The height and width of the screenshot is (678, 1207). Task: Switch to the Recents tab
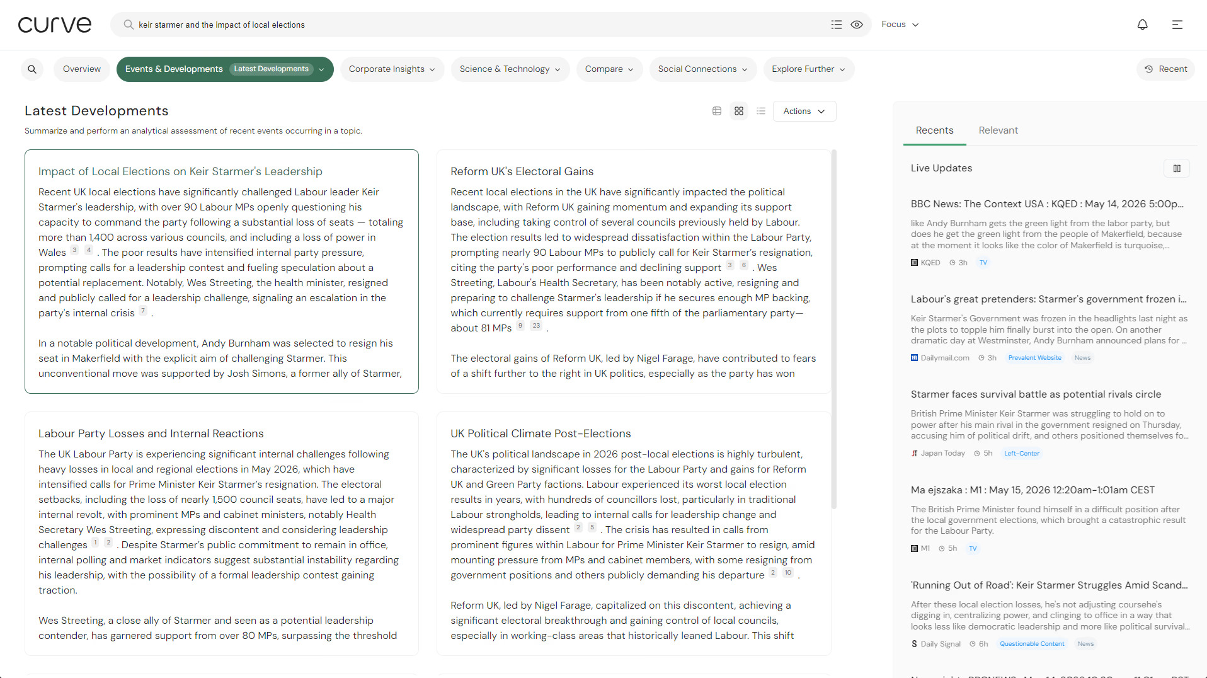pos(934,130)
